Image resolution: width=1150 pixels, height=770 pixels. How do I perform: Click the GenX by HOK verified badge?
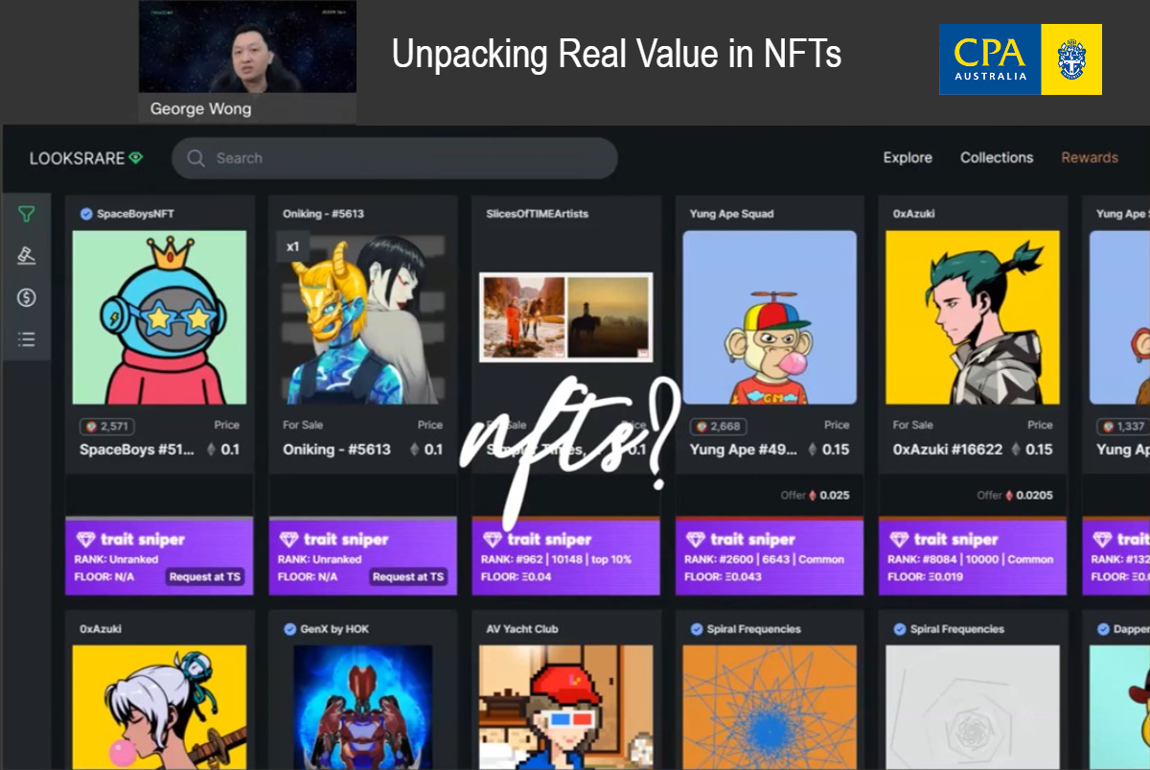click(x=289, y=629)
